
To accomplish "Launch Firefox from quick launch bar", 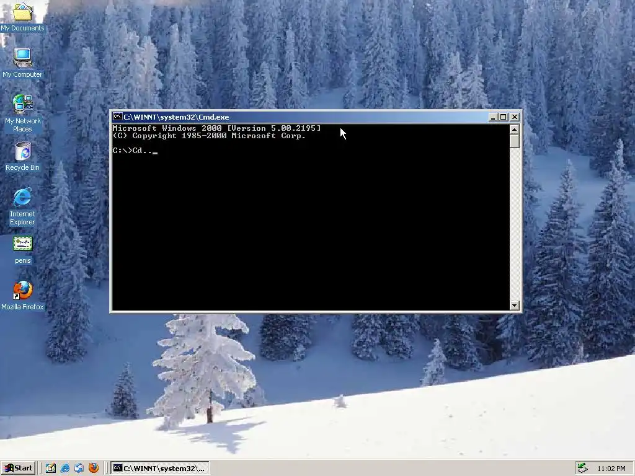I will (x=94, y=468).
